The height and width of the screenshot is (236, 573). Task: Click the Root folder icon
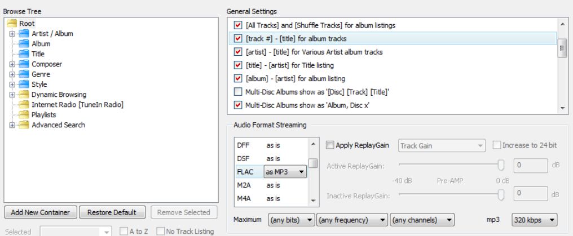[12, 24]
